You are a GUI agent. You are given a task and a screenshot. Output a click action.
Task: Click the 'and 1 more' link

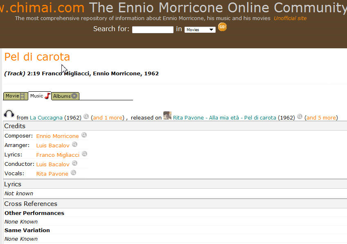pyautogui.click(x=108, y=117)
